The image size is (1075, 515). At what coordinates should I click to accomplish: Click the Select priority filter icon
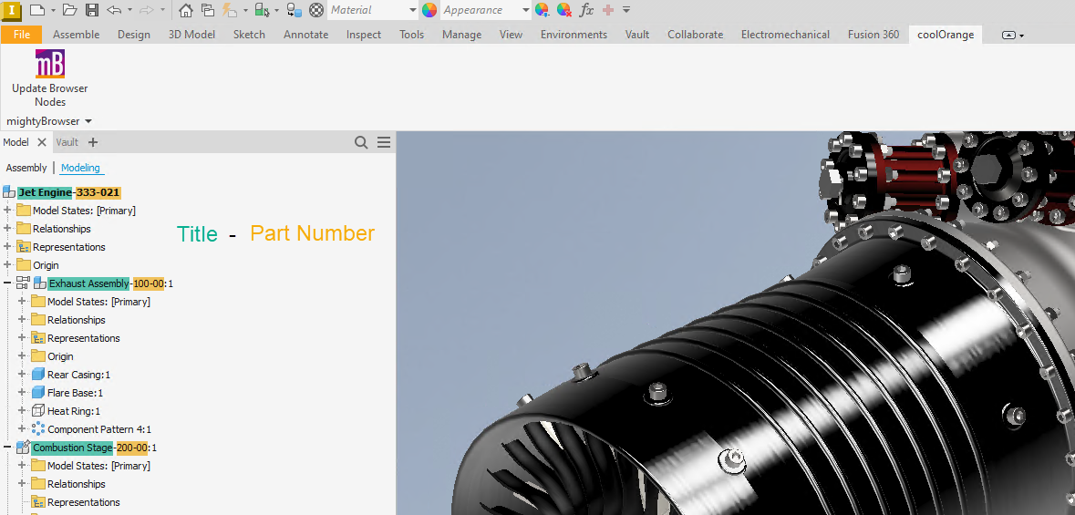(262, 10)
